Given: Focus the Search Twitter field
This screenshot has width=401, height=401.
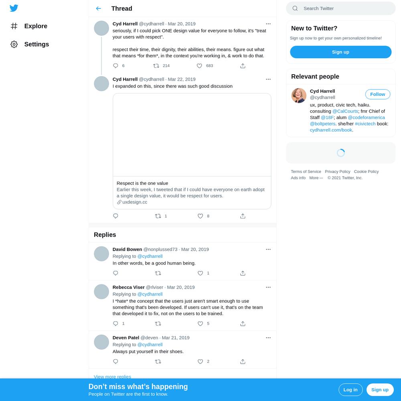Looking at the screenshot, I should [x=340, y=8].
